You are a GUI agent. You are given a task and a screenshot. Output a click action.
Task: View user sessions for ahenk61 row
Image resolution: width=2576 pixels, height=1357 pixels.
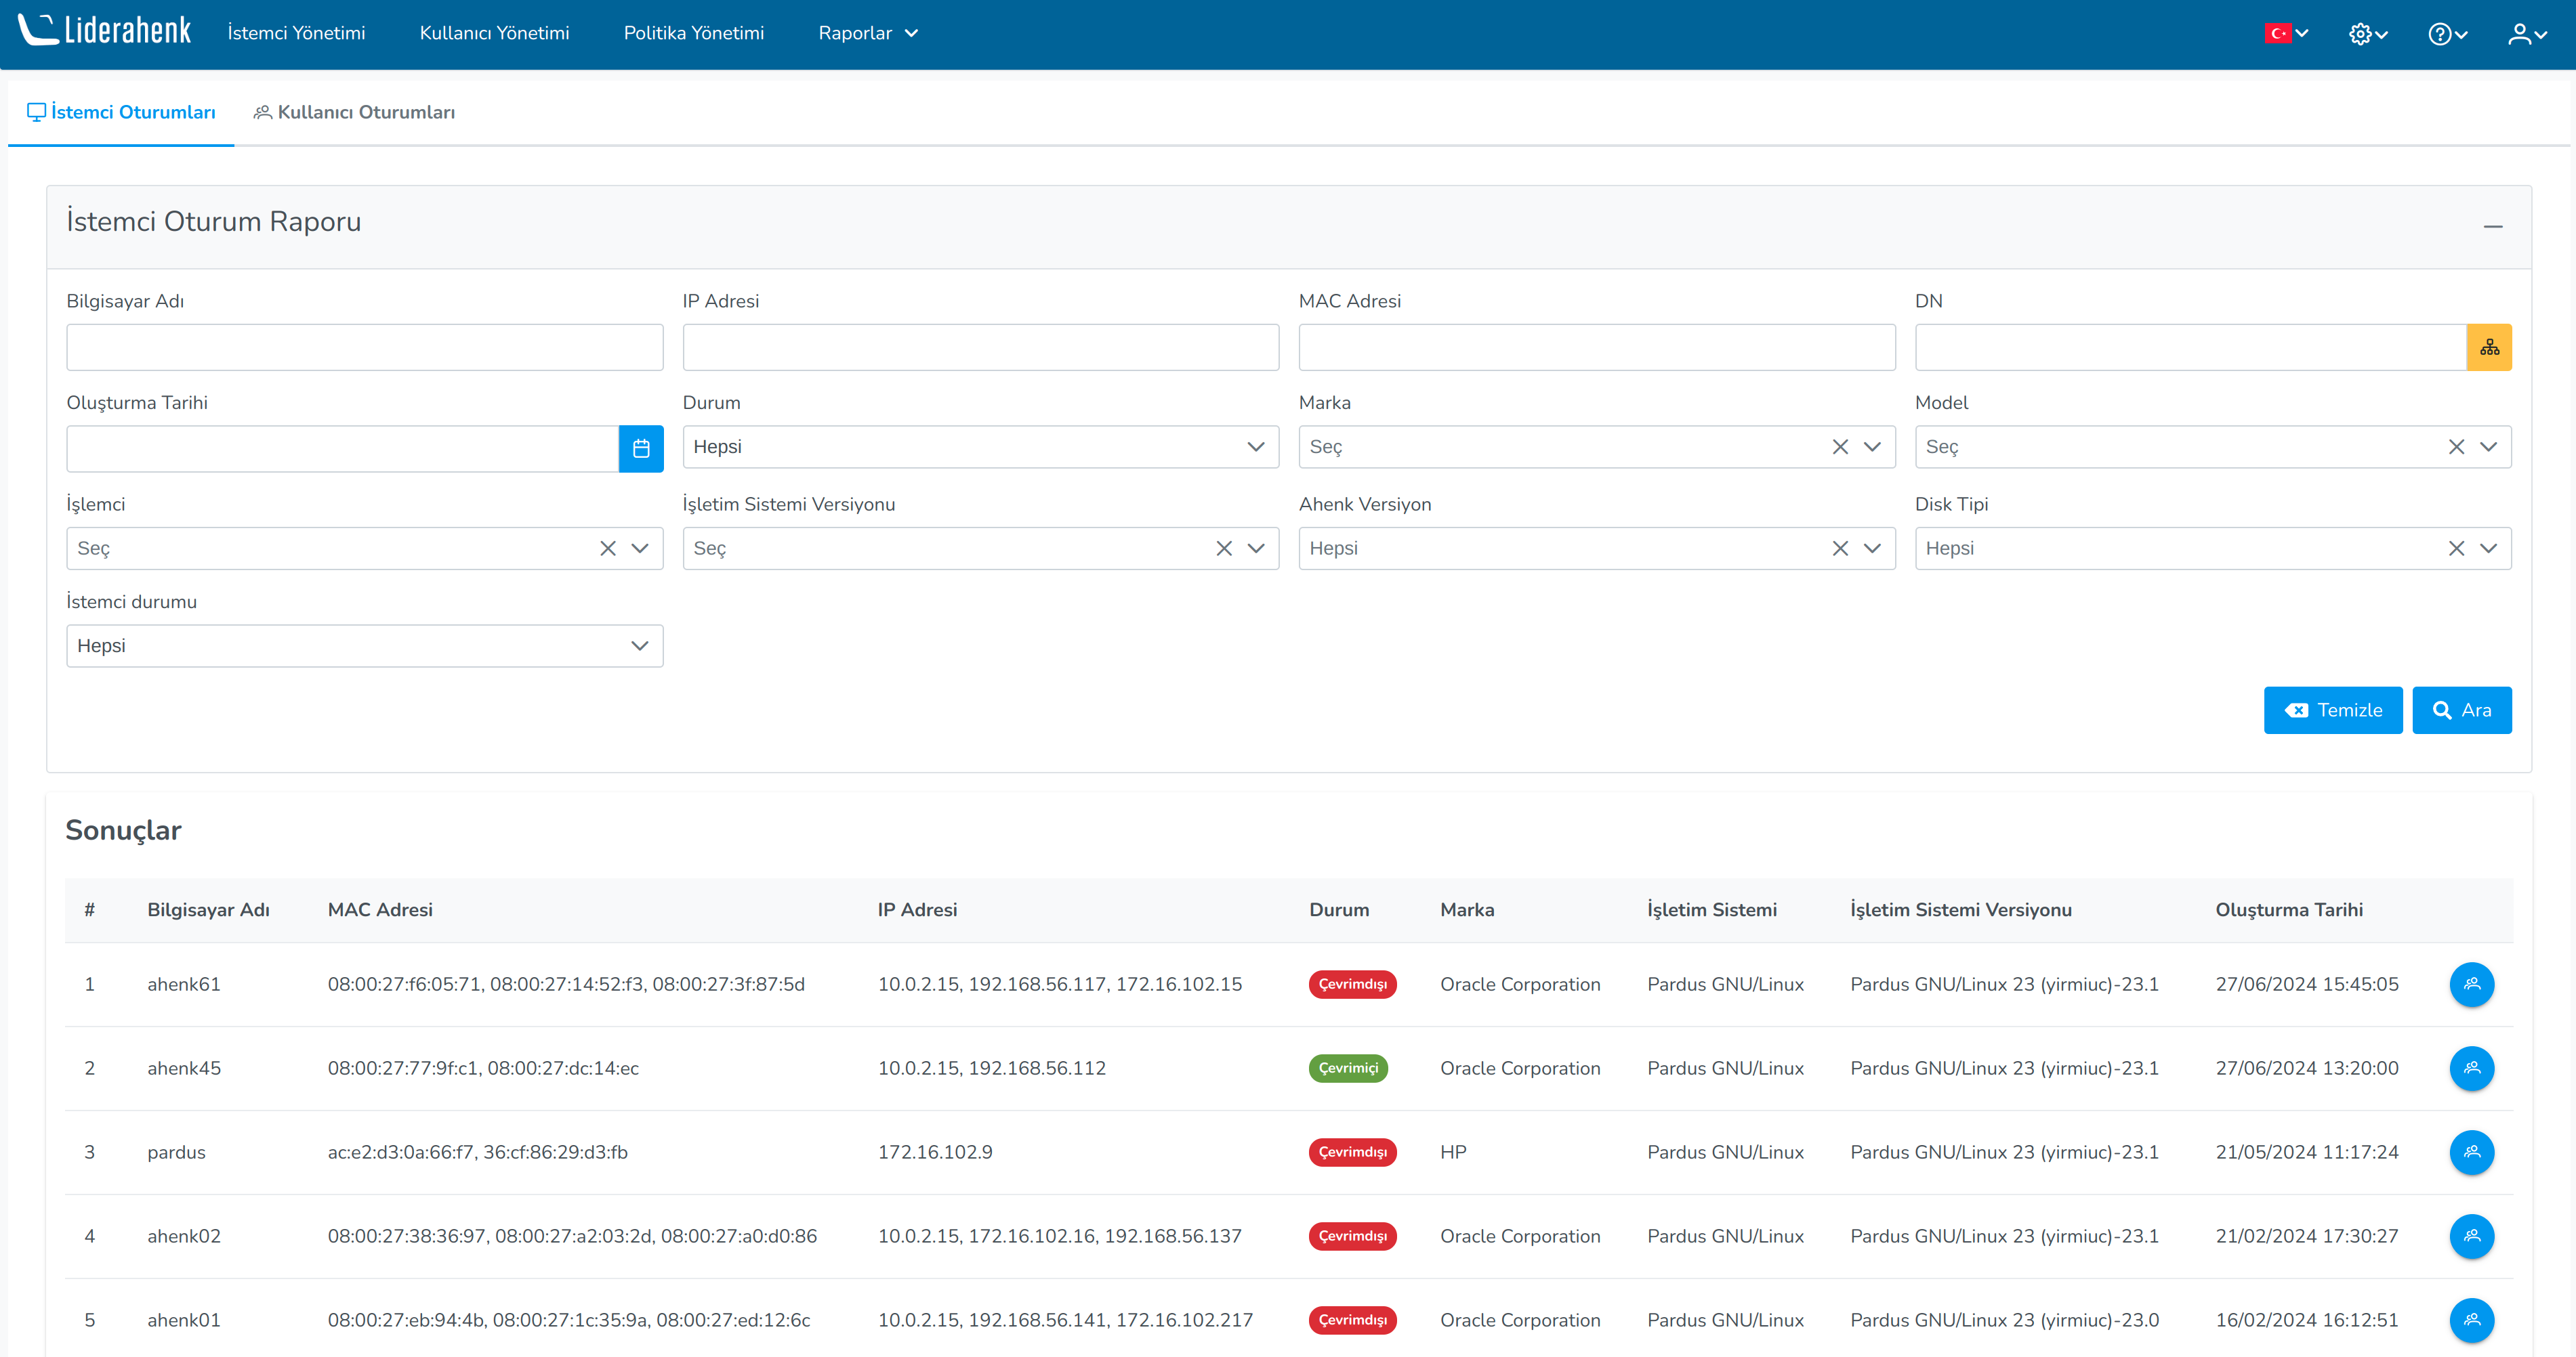[x=2471, y=985]
